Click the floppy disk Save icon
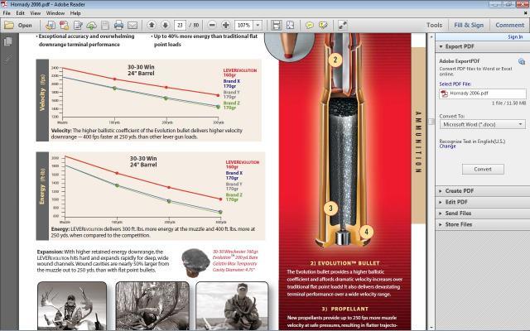530x331 pixels. click(105, 26)
